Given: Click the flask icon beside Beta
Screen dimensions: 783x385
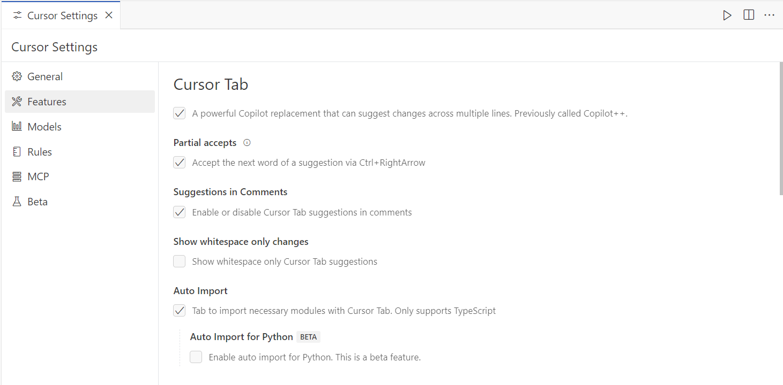Looking at the screenshot, I should (17, 202).
